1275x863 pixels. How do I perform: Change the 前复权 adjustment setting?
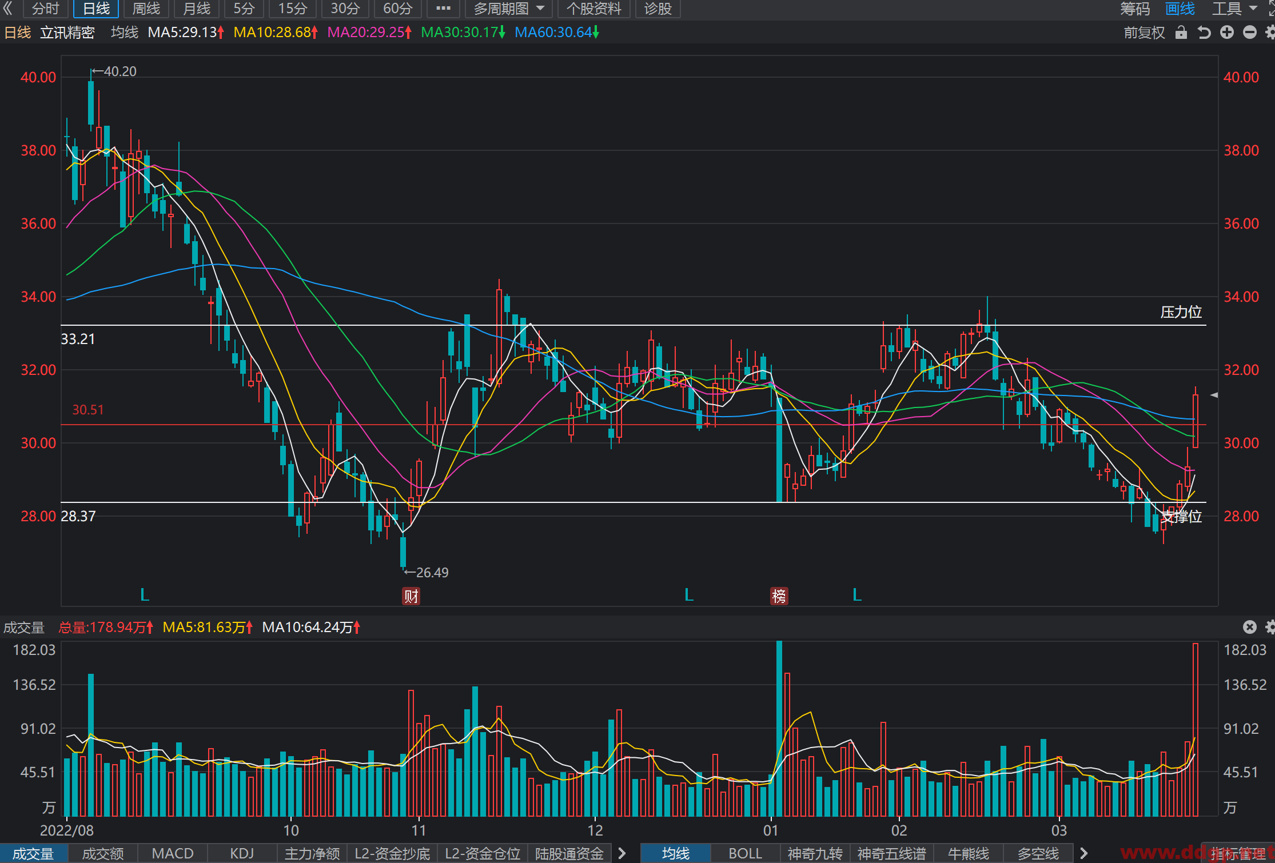click(x=1144, y=33)
